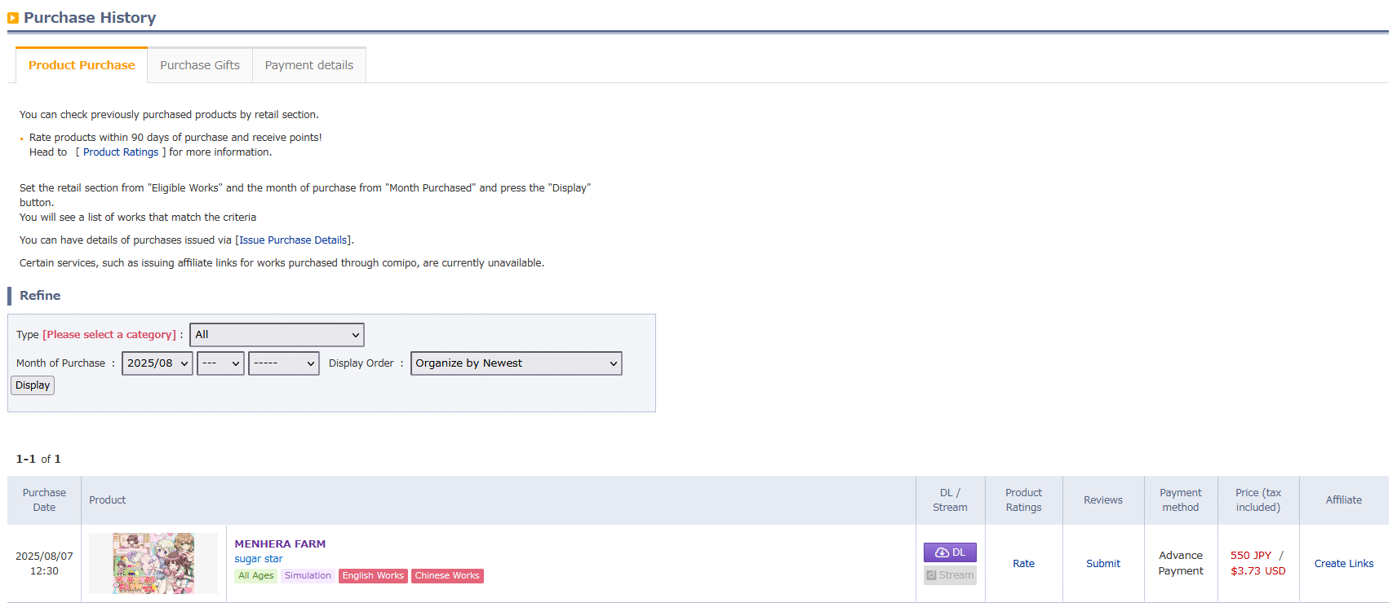Open the 2025/08 purchase month dropdown

point(157,363)
